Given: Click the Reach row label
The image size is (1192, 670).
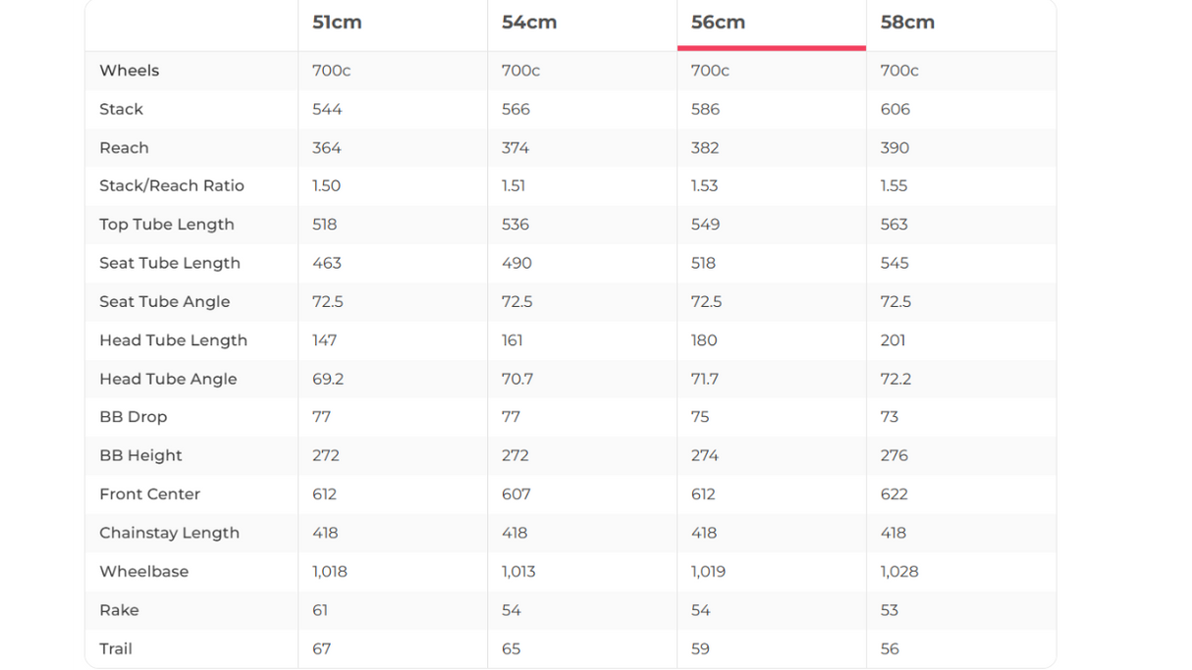Looking at the screenshot, I should [x=124, y=148].
